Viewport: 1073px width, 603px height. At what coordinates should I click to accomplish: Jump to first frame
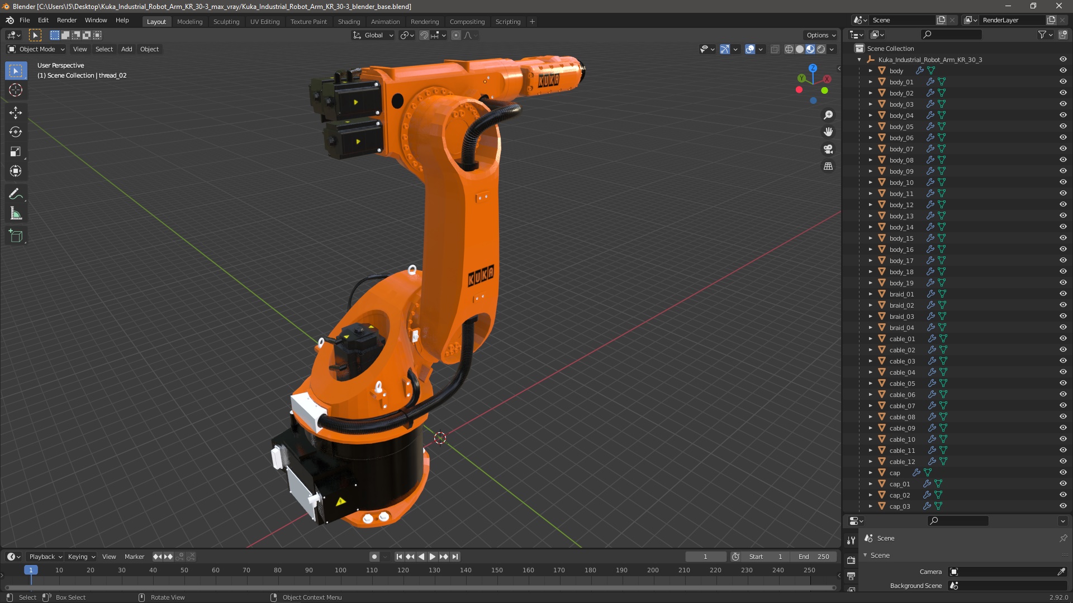(399, 557)
